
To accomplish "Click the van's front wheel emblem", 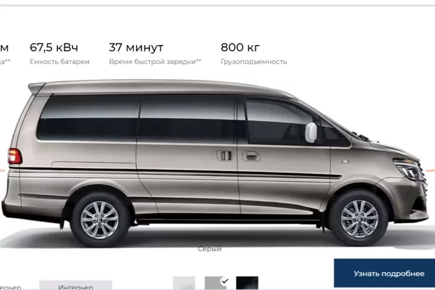I will point(360,219).
